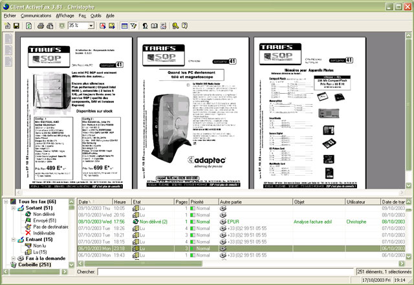
Task: Click the new fax toolbar icon
Action: [6, 25]
